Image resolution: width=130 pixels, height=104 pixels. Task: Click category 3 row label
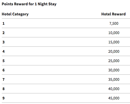click(x=4, y=42)
